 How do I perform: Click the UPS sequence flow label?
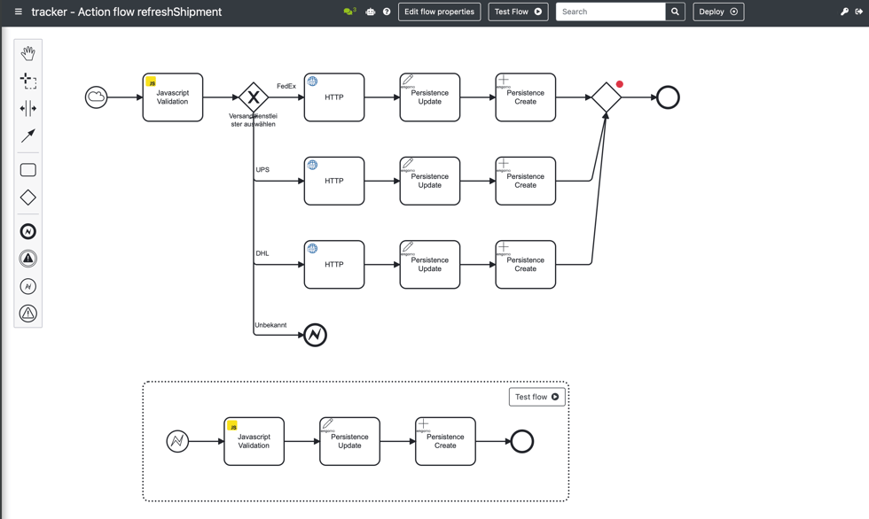click(262, 170)
